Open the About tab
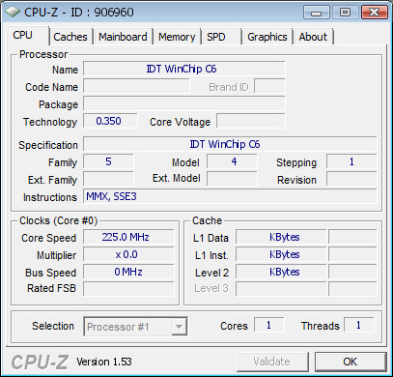The width and height of the screenshot is (393, 377). (x=313, y=37)
